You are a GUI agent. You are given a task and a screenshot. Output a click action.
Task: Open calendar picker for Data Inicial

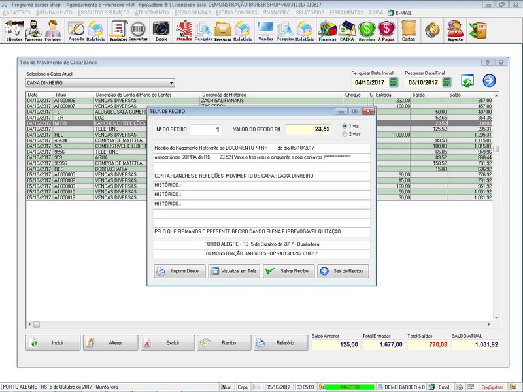coord(394,82)
